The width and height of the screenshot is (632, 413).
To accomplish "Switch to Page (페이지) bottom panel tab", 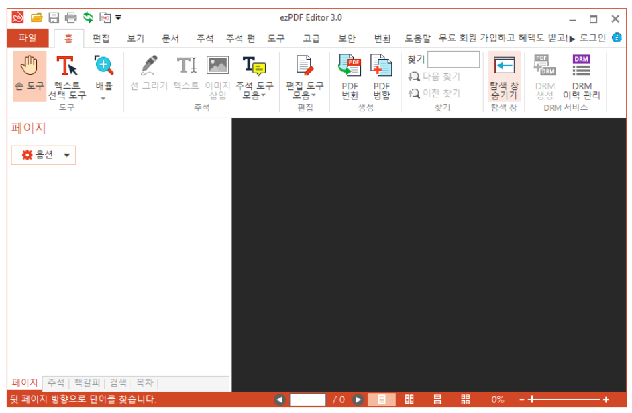I will [x=25, y=382].
